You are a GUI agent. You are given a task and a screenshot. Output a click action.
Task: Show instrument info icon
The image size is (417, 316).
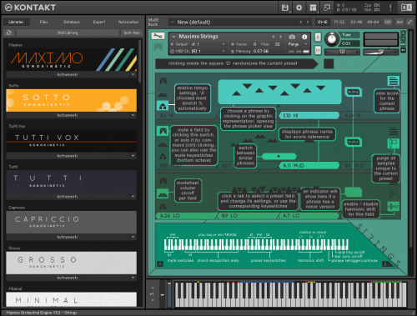[304, 37]
